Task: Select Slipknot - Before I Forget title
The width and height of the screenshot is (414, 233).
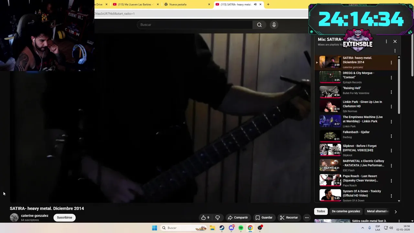Action: click(x=360, y=148)
